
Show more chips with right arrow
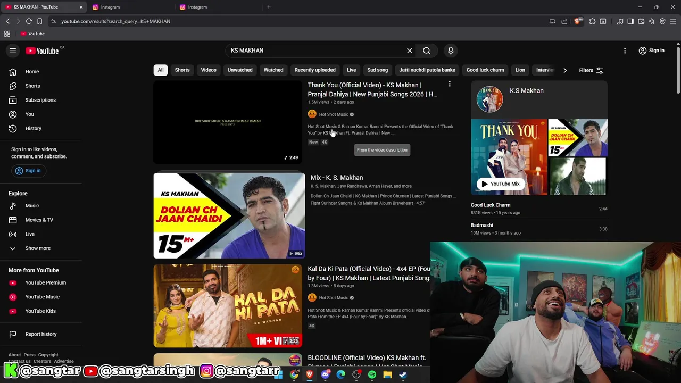point(565,70)
